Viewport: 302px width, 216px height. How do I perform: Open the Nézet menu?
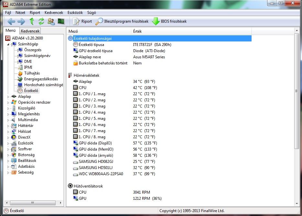20,13
